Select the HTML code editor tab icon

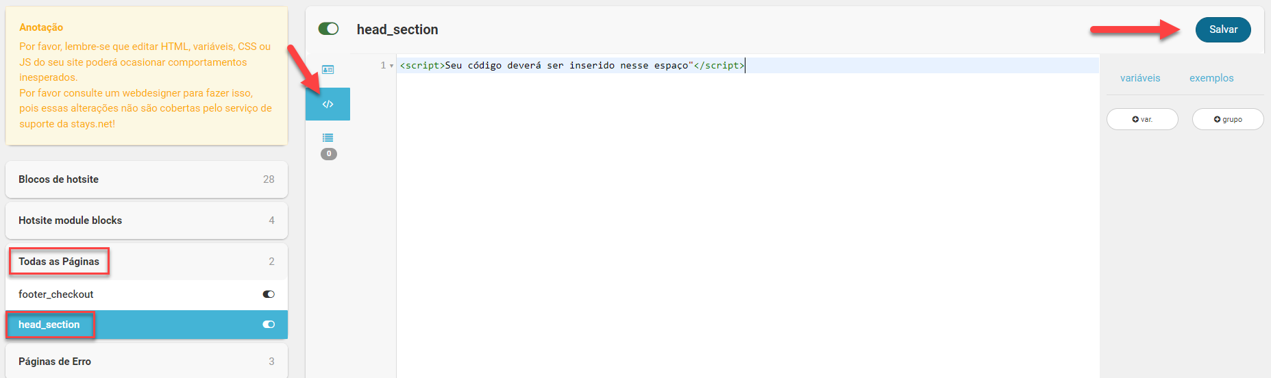coord(328,104)
